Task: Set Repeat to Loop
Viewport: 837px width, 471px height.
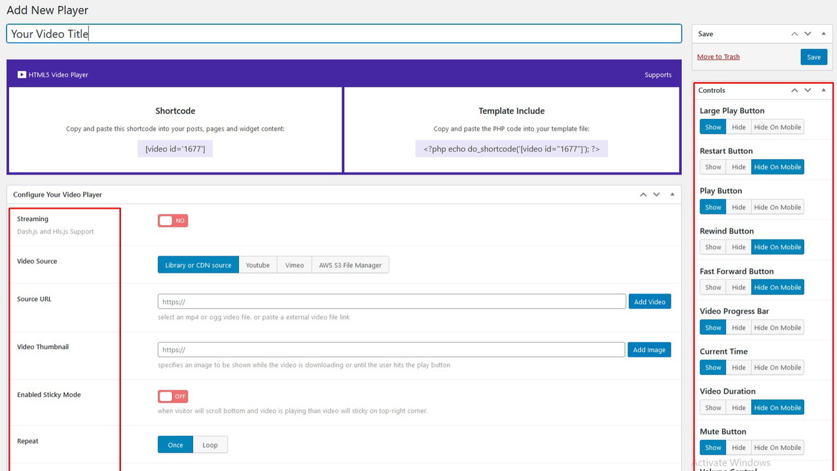Action: [210, 445]
